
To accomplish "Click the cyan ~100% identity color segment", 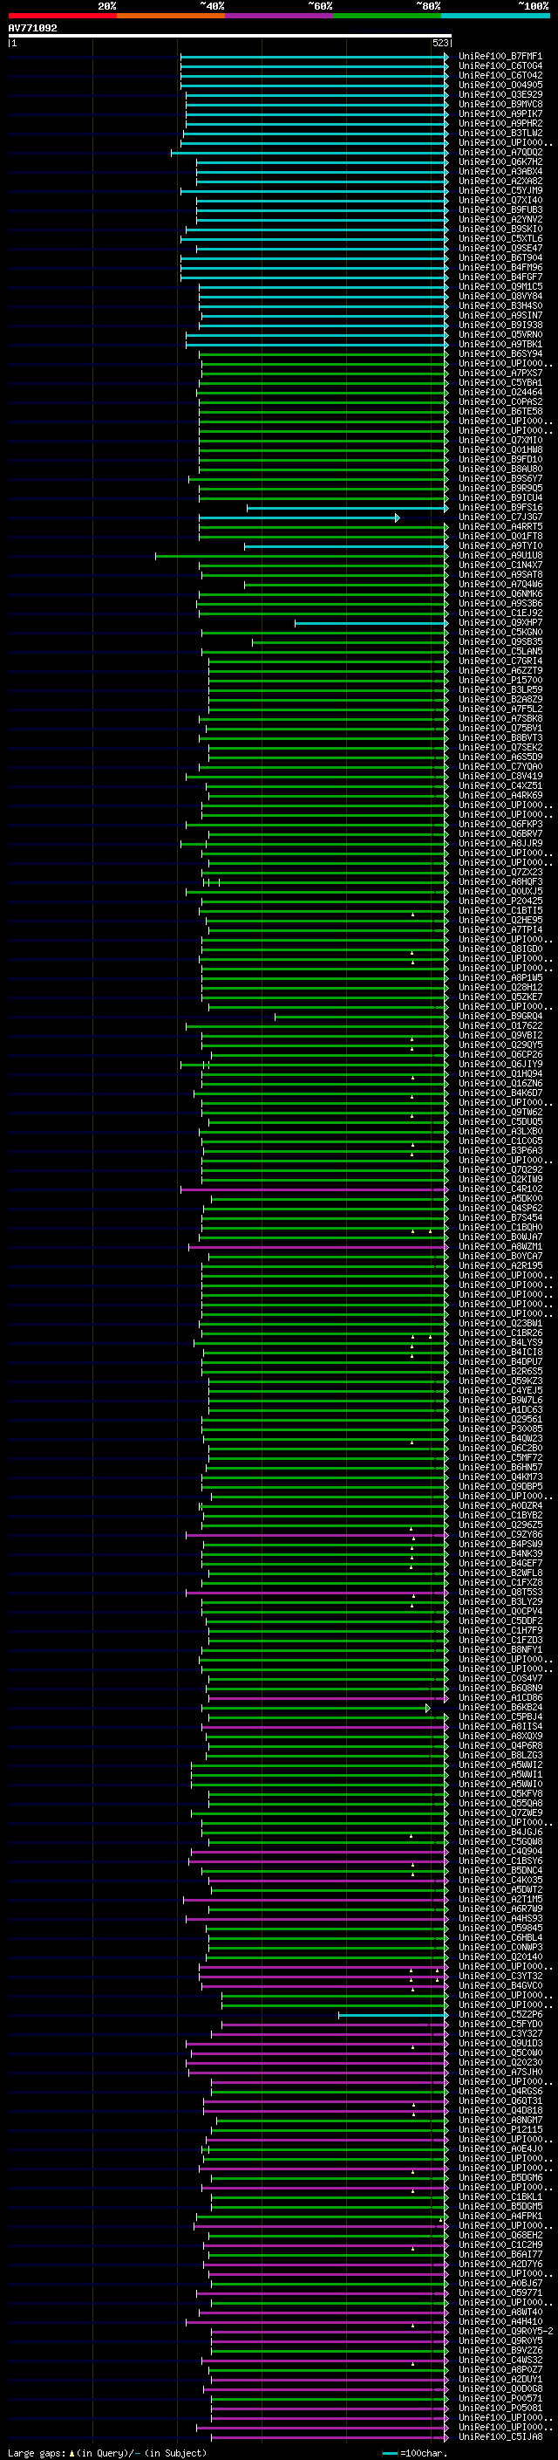I will [x=495, y=16].
